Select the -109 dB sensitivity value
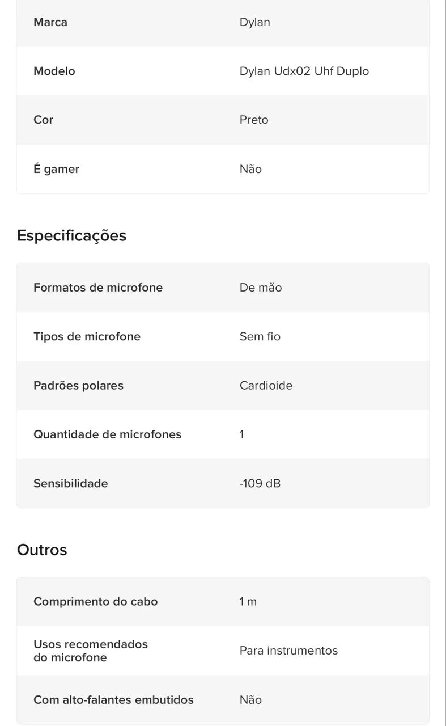Image resolution: width=446 pixels, height=726 pixels. coord(260,483)
